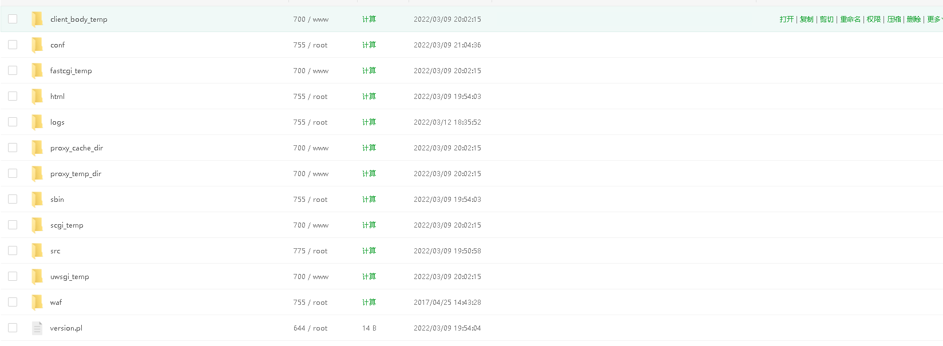Open the logs folder icon
Screen dimensions: 943x346
point(37,122)
